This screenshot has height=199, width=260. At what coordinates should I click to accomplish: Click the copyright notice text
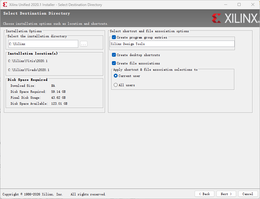click(x=54, y=194)
